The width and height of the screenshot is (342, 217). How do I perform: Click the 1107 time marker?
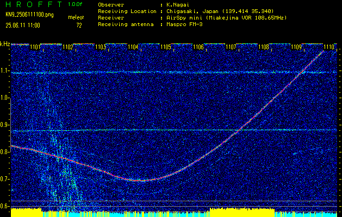231,47
